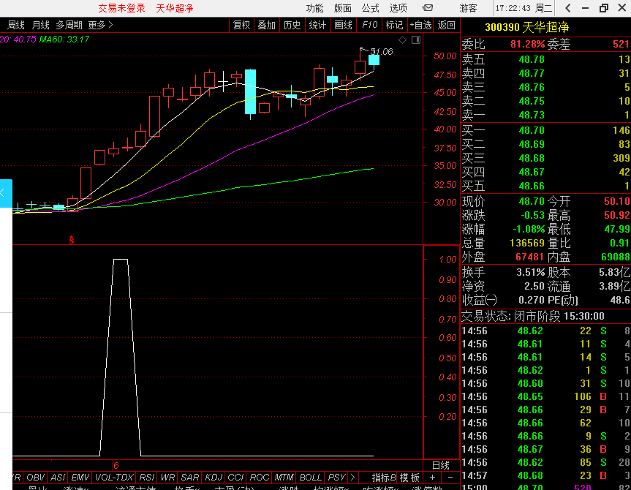Add stock via +自选 button
Image resolution: width=631 pixels, height=490 pixels.
pos(420,25)
